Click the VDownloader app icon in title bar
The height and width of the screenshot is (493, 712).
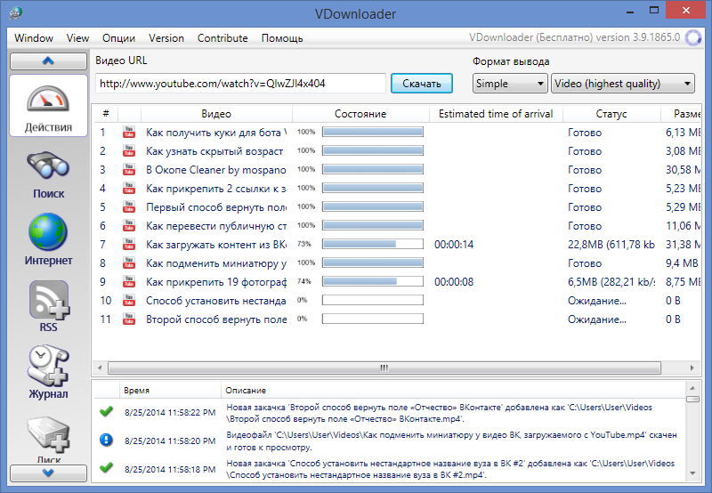(x=15, y=13)
